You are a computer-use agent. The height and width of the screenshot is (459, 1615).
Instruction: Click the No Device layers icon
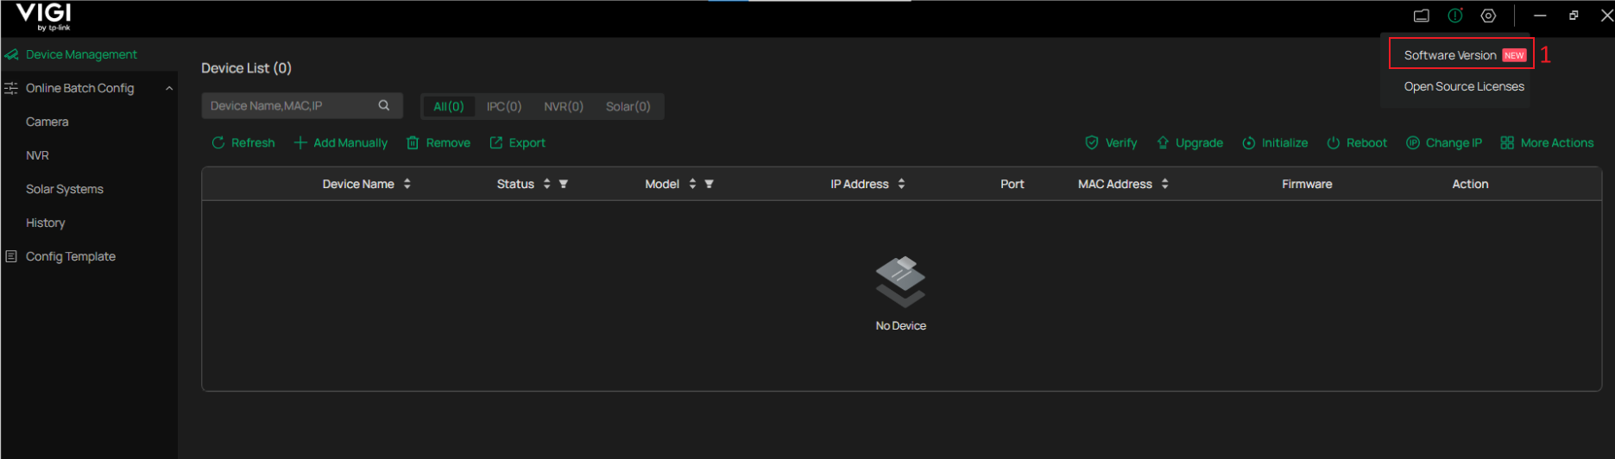(x=900, y=281)
